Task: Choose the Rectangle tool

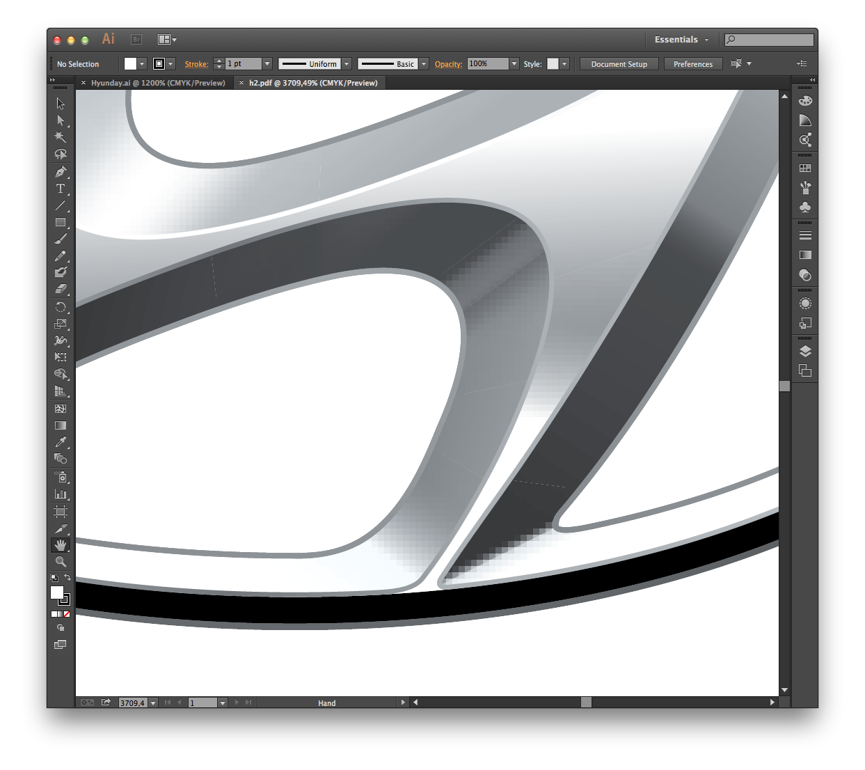Action: click(61, 223)
